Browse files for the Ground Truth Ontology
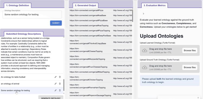This screenshot has width=203, height=99. [190, 68]
